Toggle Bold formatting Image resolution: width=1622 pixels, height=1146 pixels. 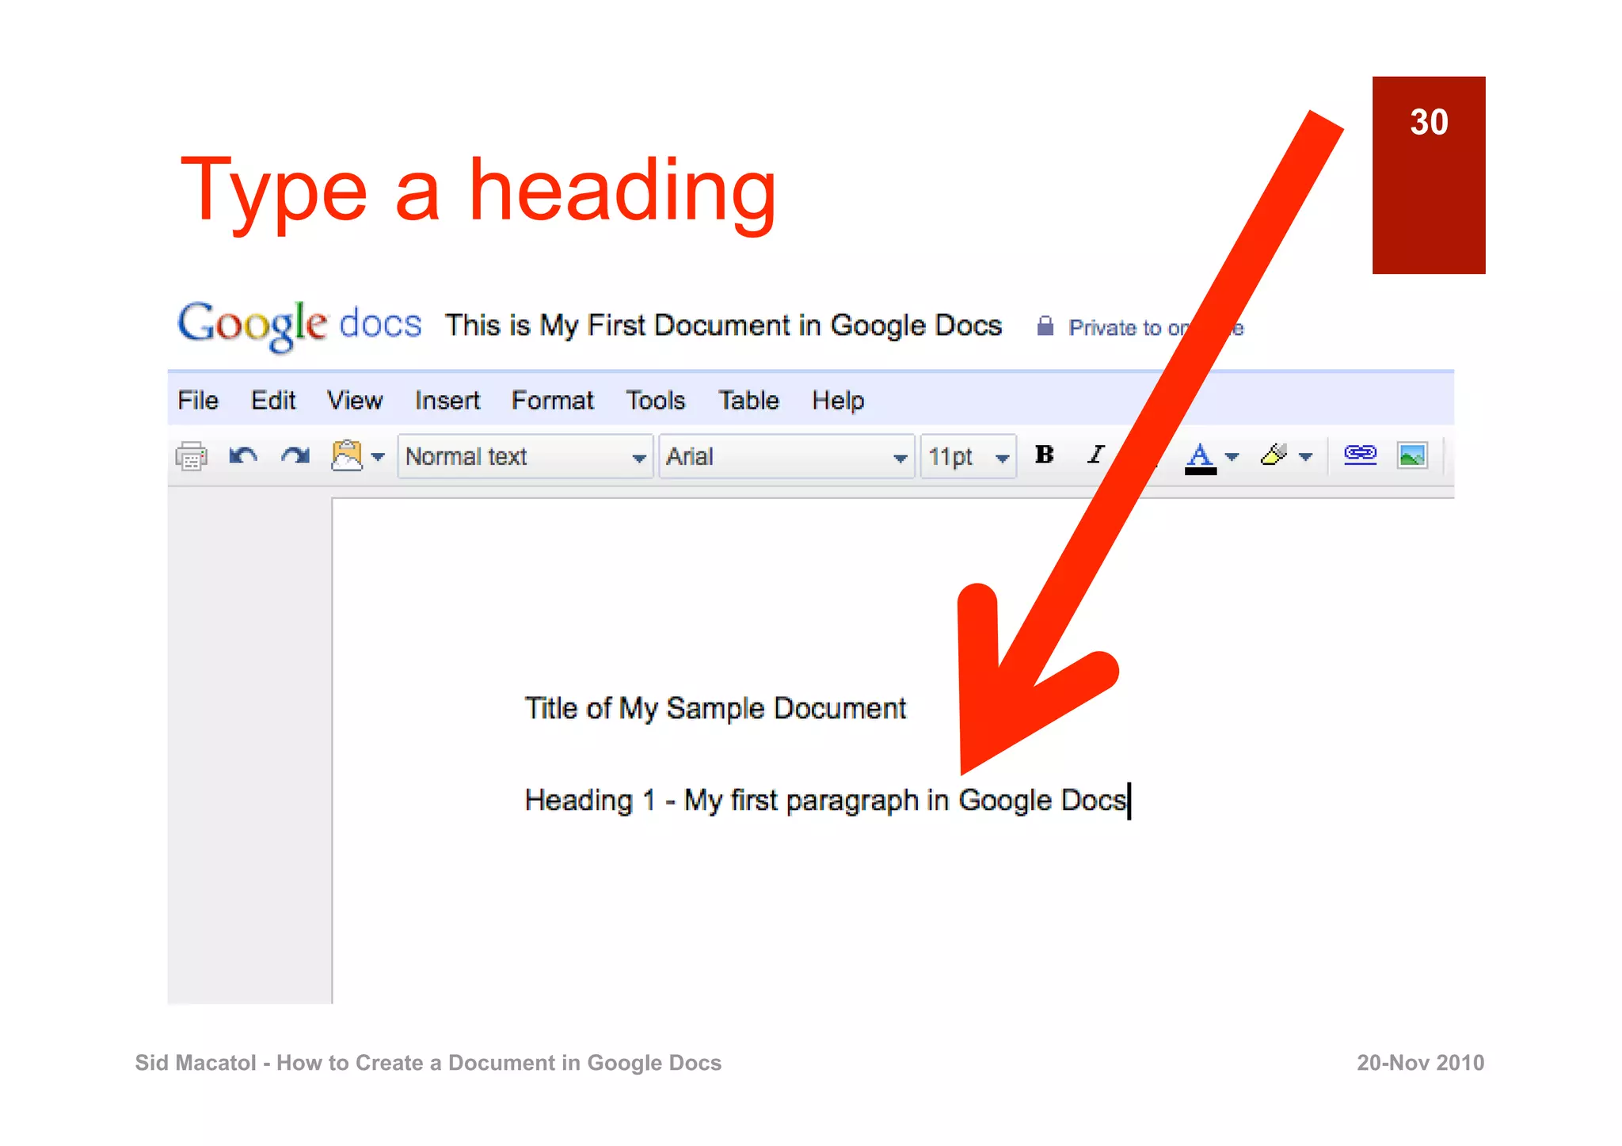pos(1045,455)
